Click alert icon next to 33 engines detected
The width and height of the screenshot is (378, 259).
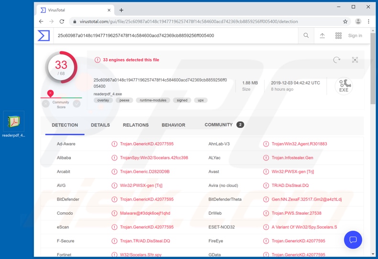[98, 60]
